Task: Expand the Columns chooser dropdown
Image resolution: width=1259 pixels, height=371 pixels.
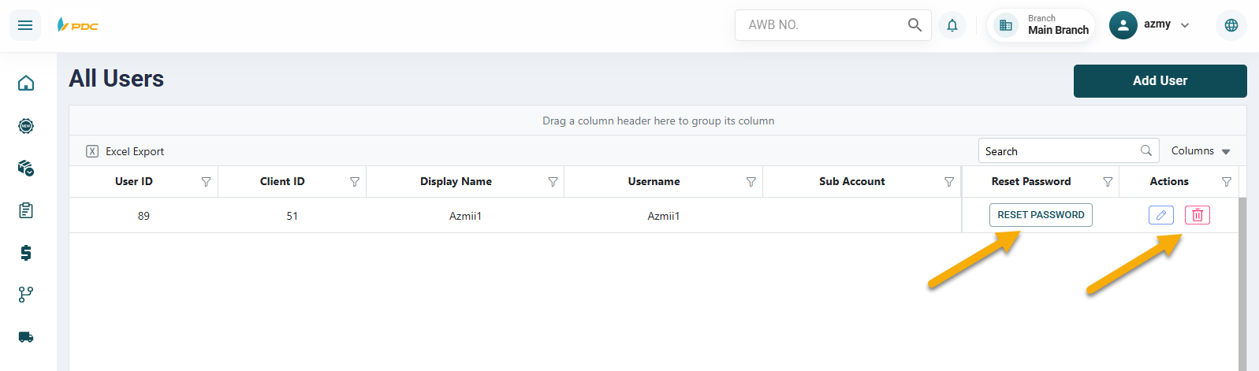Action: click(x=1200, y=151)
